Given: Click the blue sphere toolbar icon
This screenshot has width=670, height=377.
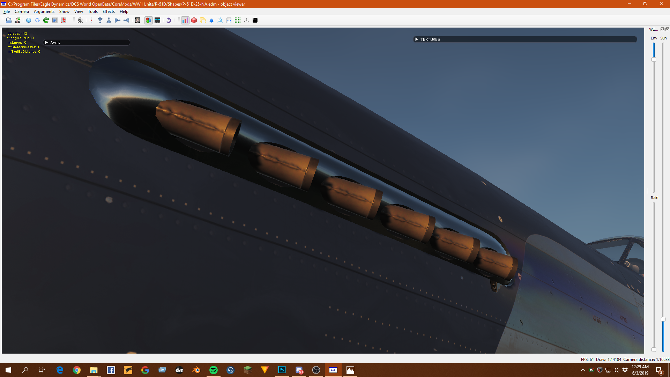Looking at the screenshot, I should click(x=29, y=20).
